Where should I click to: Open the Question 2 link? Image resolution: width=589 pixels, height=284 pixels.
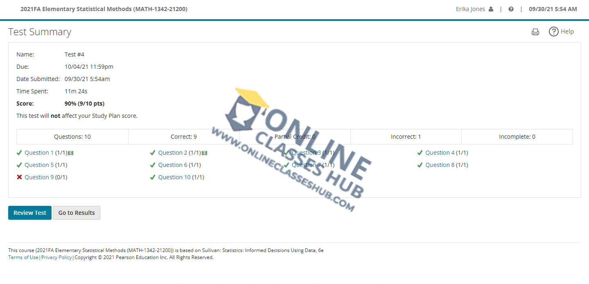click(173, 153)
